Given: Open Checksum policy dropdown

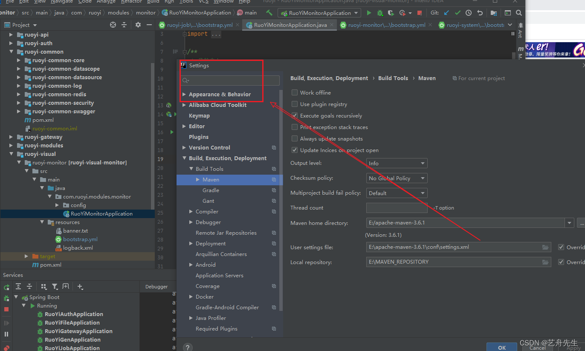Looking at the screenshot, I should click(x=397, y=178).
